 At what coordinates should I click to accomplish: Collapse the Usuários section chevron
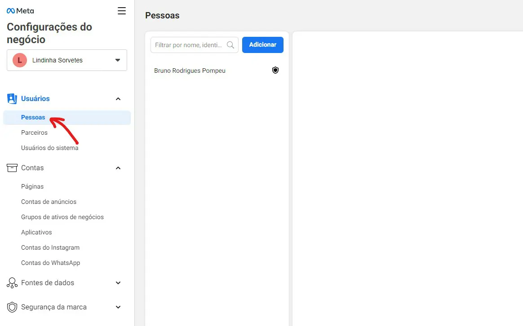pos(118,99)
